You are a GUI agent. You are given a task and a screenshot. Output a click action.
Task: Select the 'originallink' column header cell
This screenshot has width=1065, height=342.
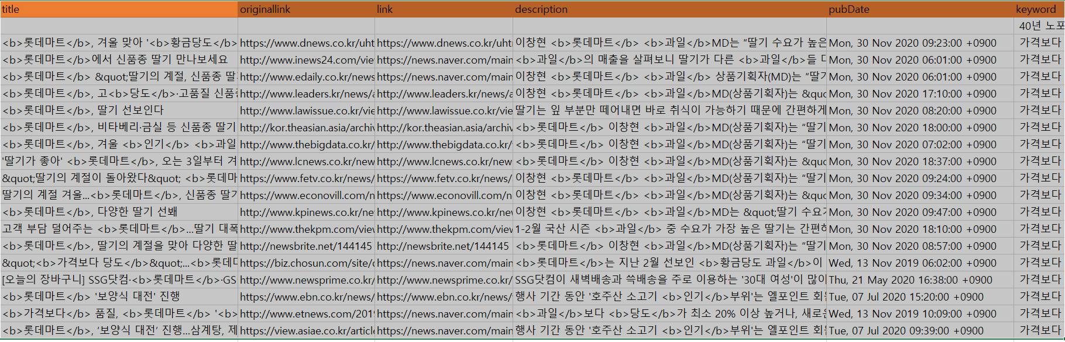[306, 9]
